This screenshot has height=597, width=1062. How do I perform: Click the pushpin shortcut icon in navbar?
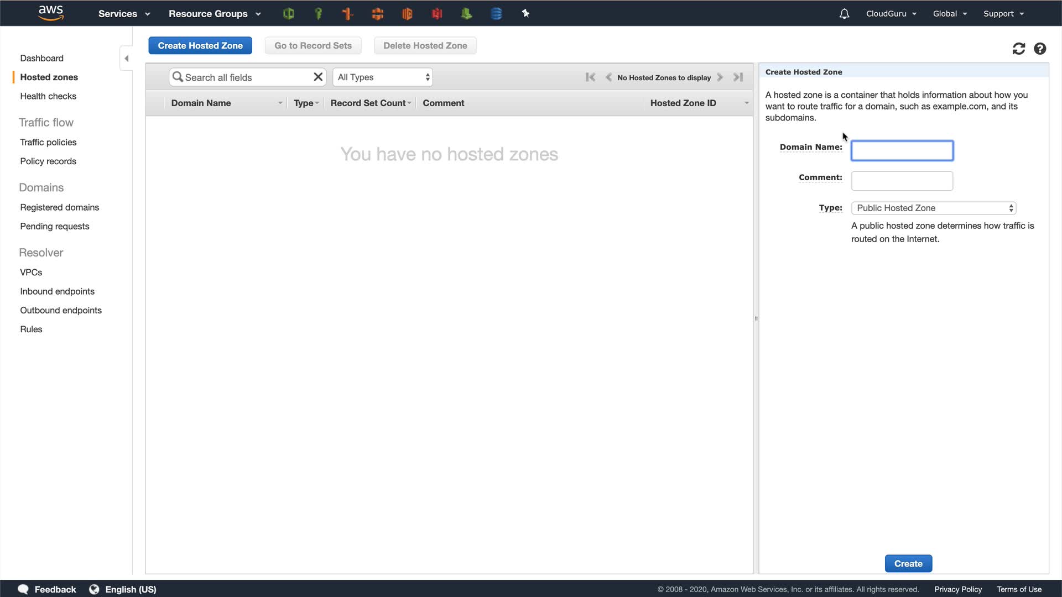(525, 14)
